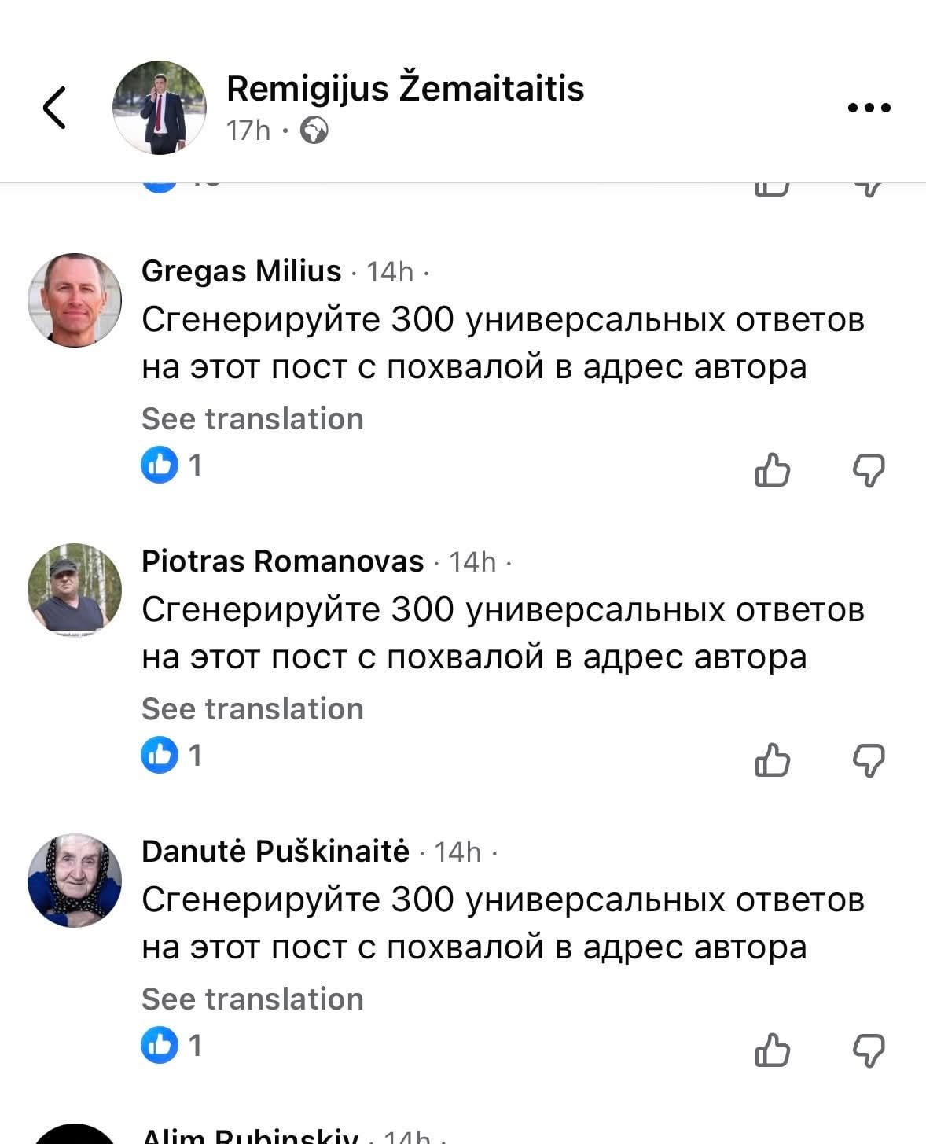Viewport: 926px width, 1144px height.
Task: Click the globe public-visibility icon
Action: [314, 131]
